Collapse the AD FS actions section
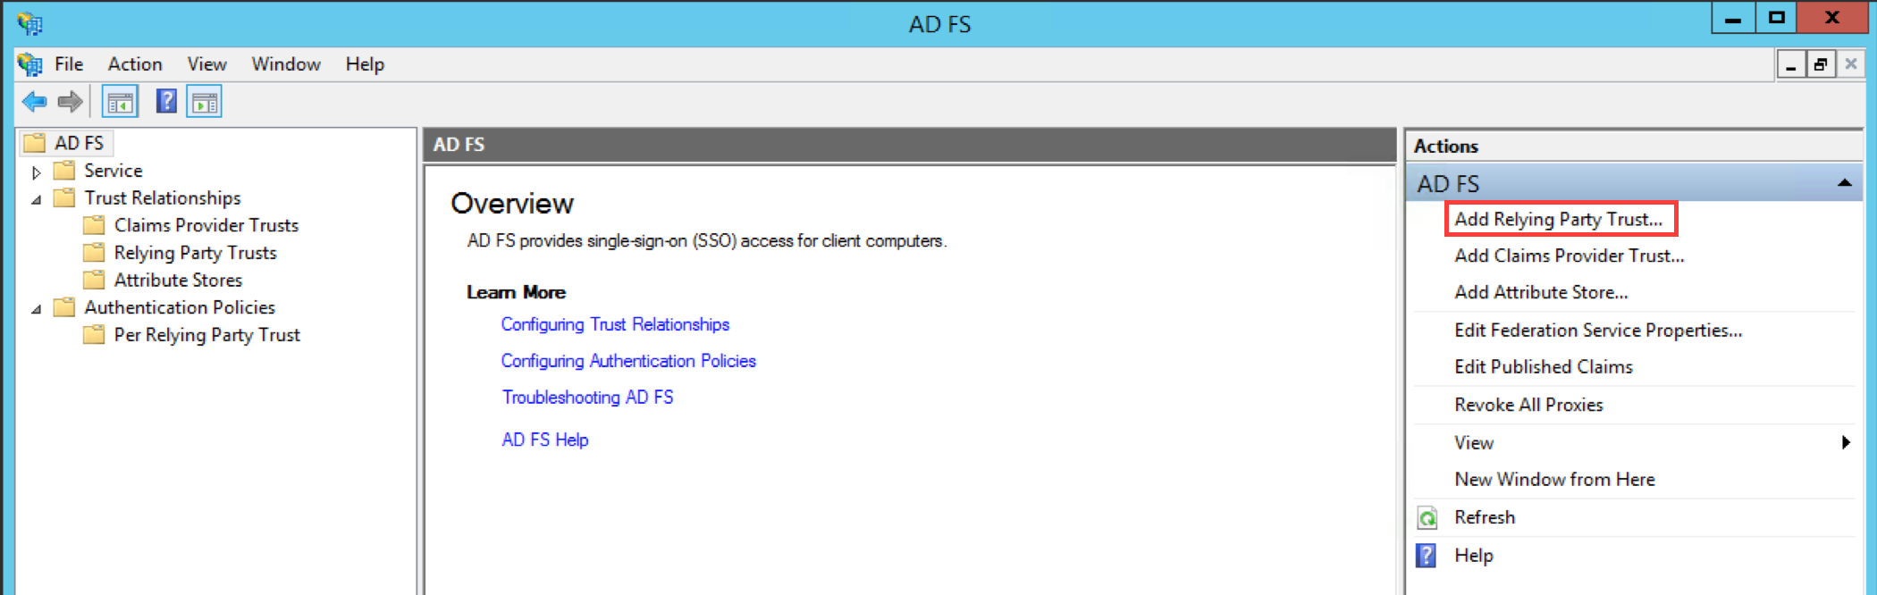The width and height of the screenshot is (1877, 595). click(1844, 183)
